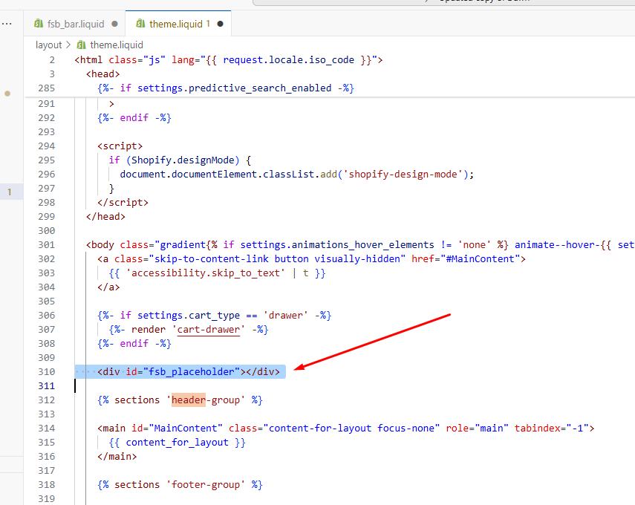635x505 pixels.
Task: Click the sticky head tag line 3
Action: click(x=103, y=74)
